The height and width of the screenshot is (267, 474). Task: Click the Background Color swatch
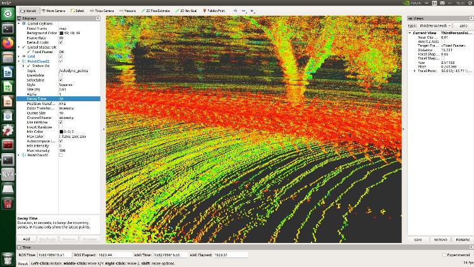(61, 33)
